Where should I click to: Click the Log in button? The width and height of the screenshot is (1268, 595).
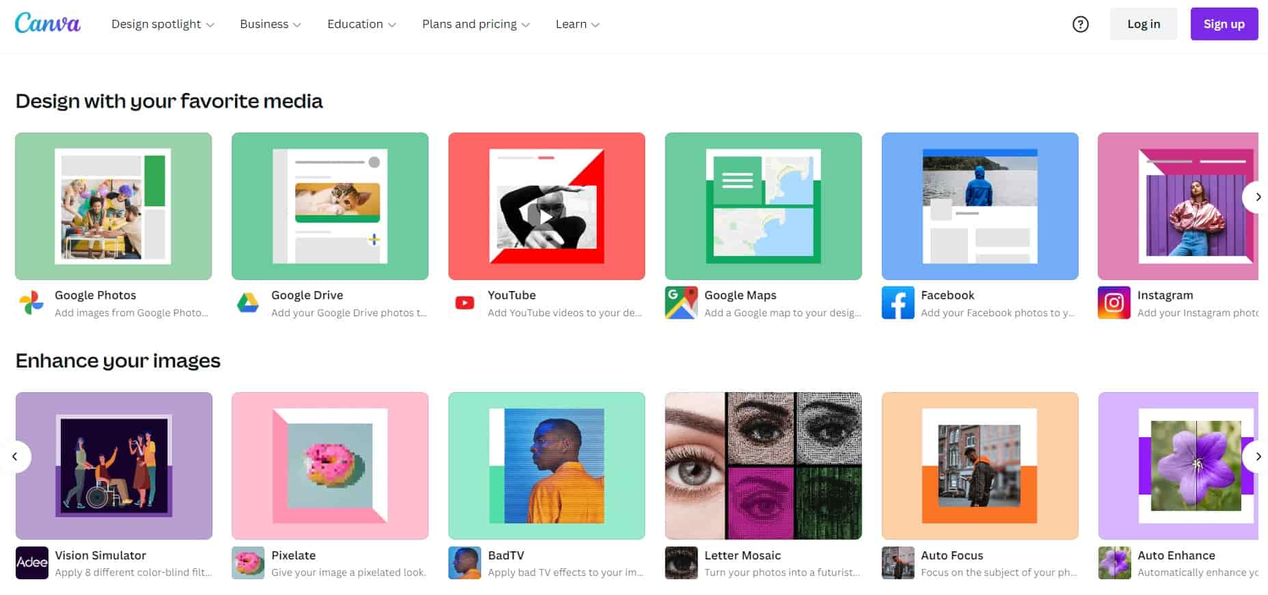pyautogui.click(x=1144, y=24)
